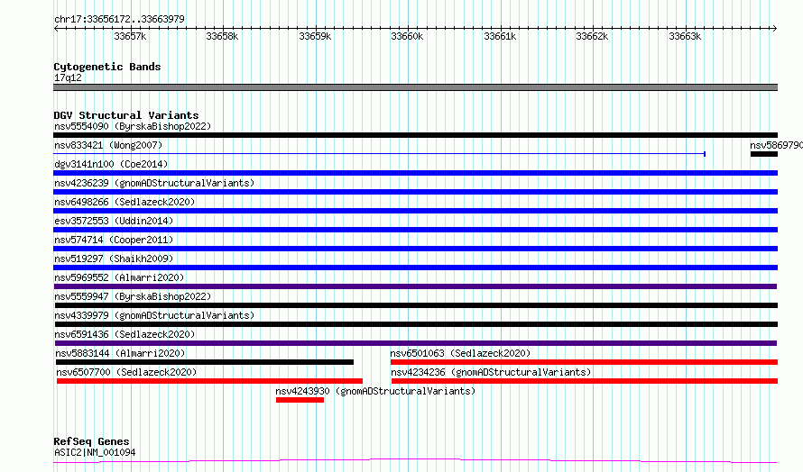
Task: Click nsv4234236 (gnomADStructuralVariants) label
Action: click(491, 372)
